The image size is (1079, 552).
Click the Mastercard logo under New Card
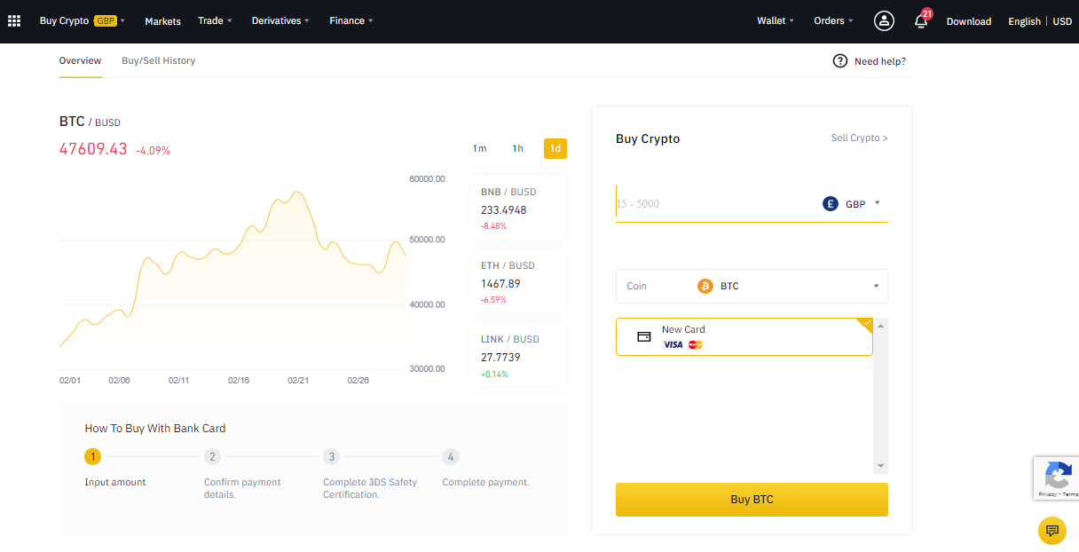click(696, 344)
